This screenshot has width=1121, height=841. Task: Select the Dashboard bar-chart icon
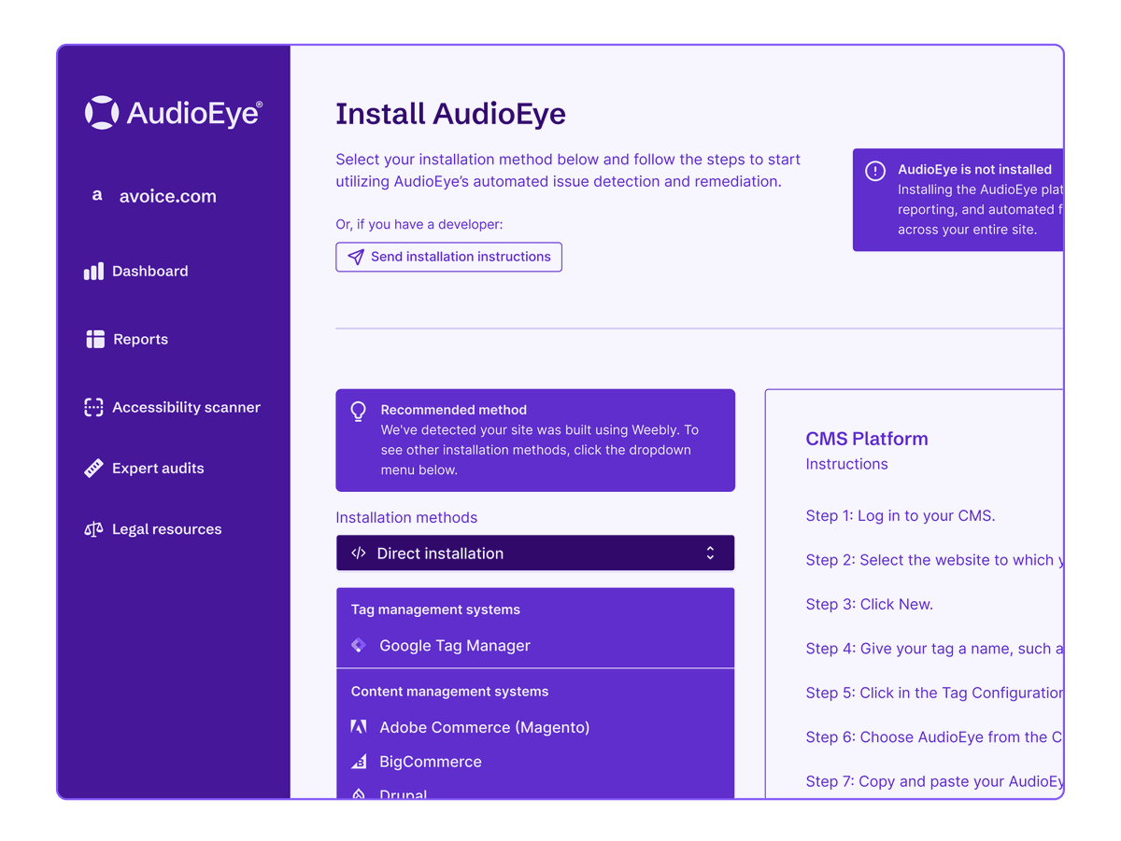(93, 271)
